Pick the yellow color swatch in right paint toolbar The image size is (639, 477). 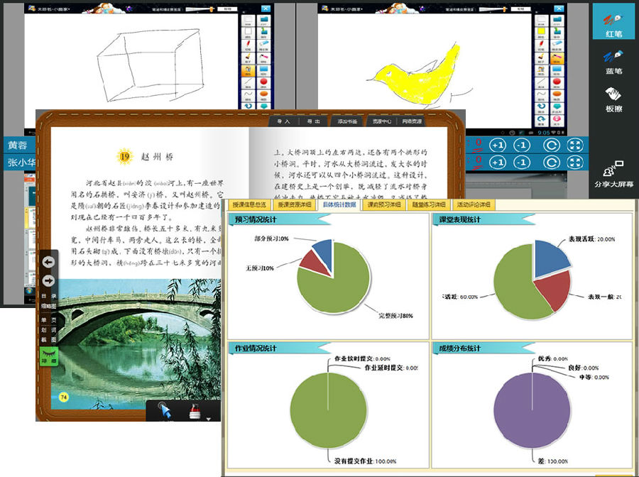[541, 32]
